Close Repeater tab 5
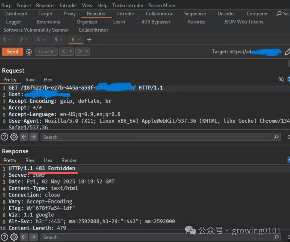 61,40
